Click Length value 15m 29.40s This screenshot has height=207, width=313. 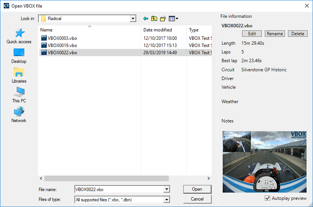coord(253,43)
